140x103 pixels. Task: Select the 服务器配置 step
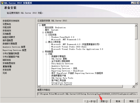pos(8,40)
